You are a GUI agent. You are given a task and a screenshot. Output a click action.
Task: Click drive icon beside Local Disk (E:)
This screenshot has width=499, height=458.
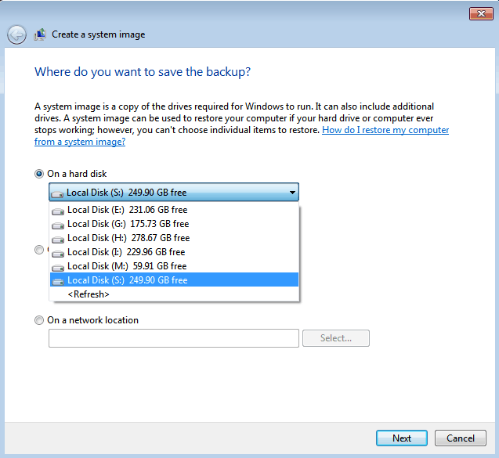(57, 211)
